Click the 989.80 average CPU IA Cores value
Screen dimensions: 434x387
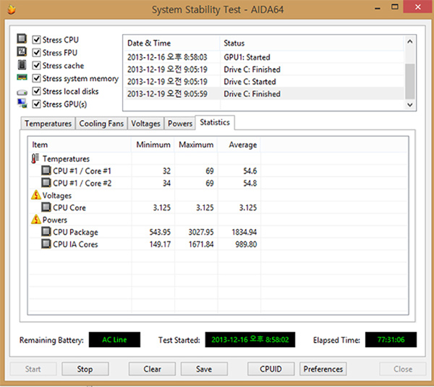[246, 244]
